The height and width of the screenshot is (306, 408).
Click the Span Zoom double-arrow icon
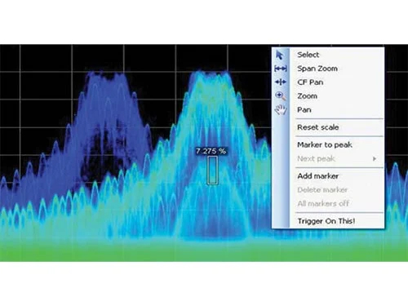(x=281, y=69)
